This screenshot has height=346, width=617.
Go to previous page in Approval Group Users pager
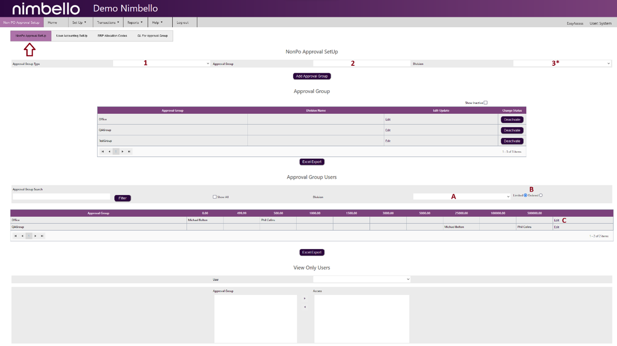pyautogui.click(x=22, y=236)
